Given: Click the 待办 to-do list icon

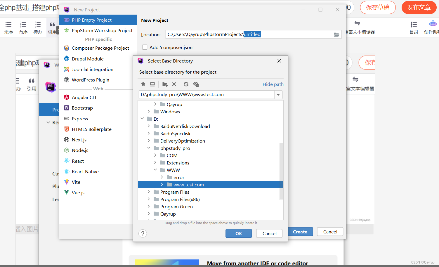Looking at the screenshot, I should tap(38, 25).
